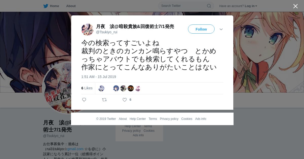Go to Home in top navigation

click(54, 6)
